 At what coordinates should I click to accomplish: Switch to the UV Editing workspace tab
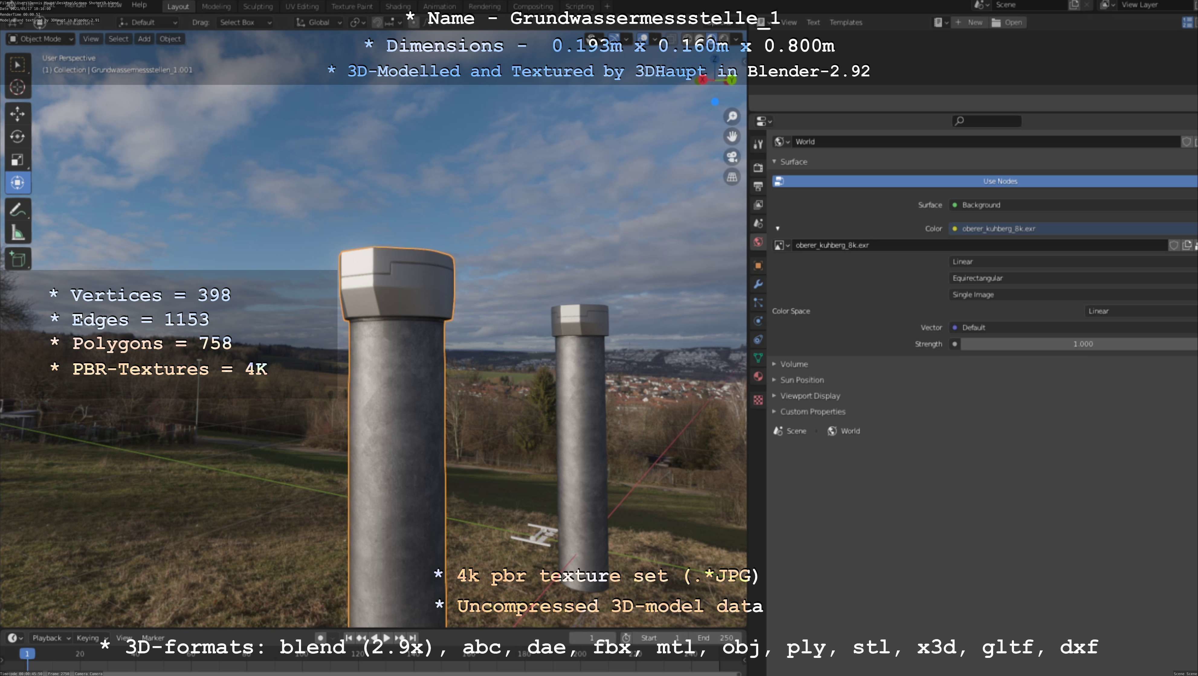pos(302,7)
